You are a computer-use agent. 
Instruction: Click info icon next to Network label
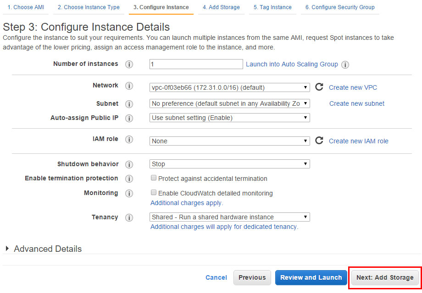pyautogui.click(x=129, y=86)
